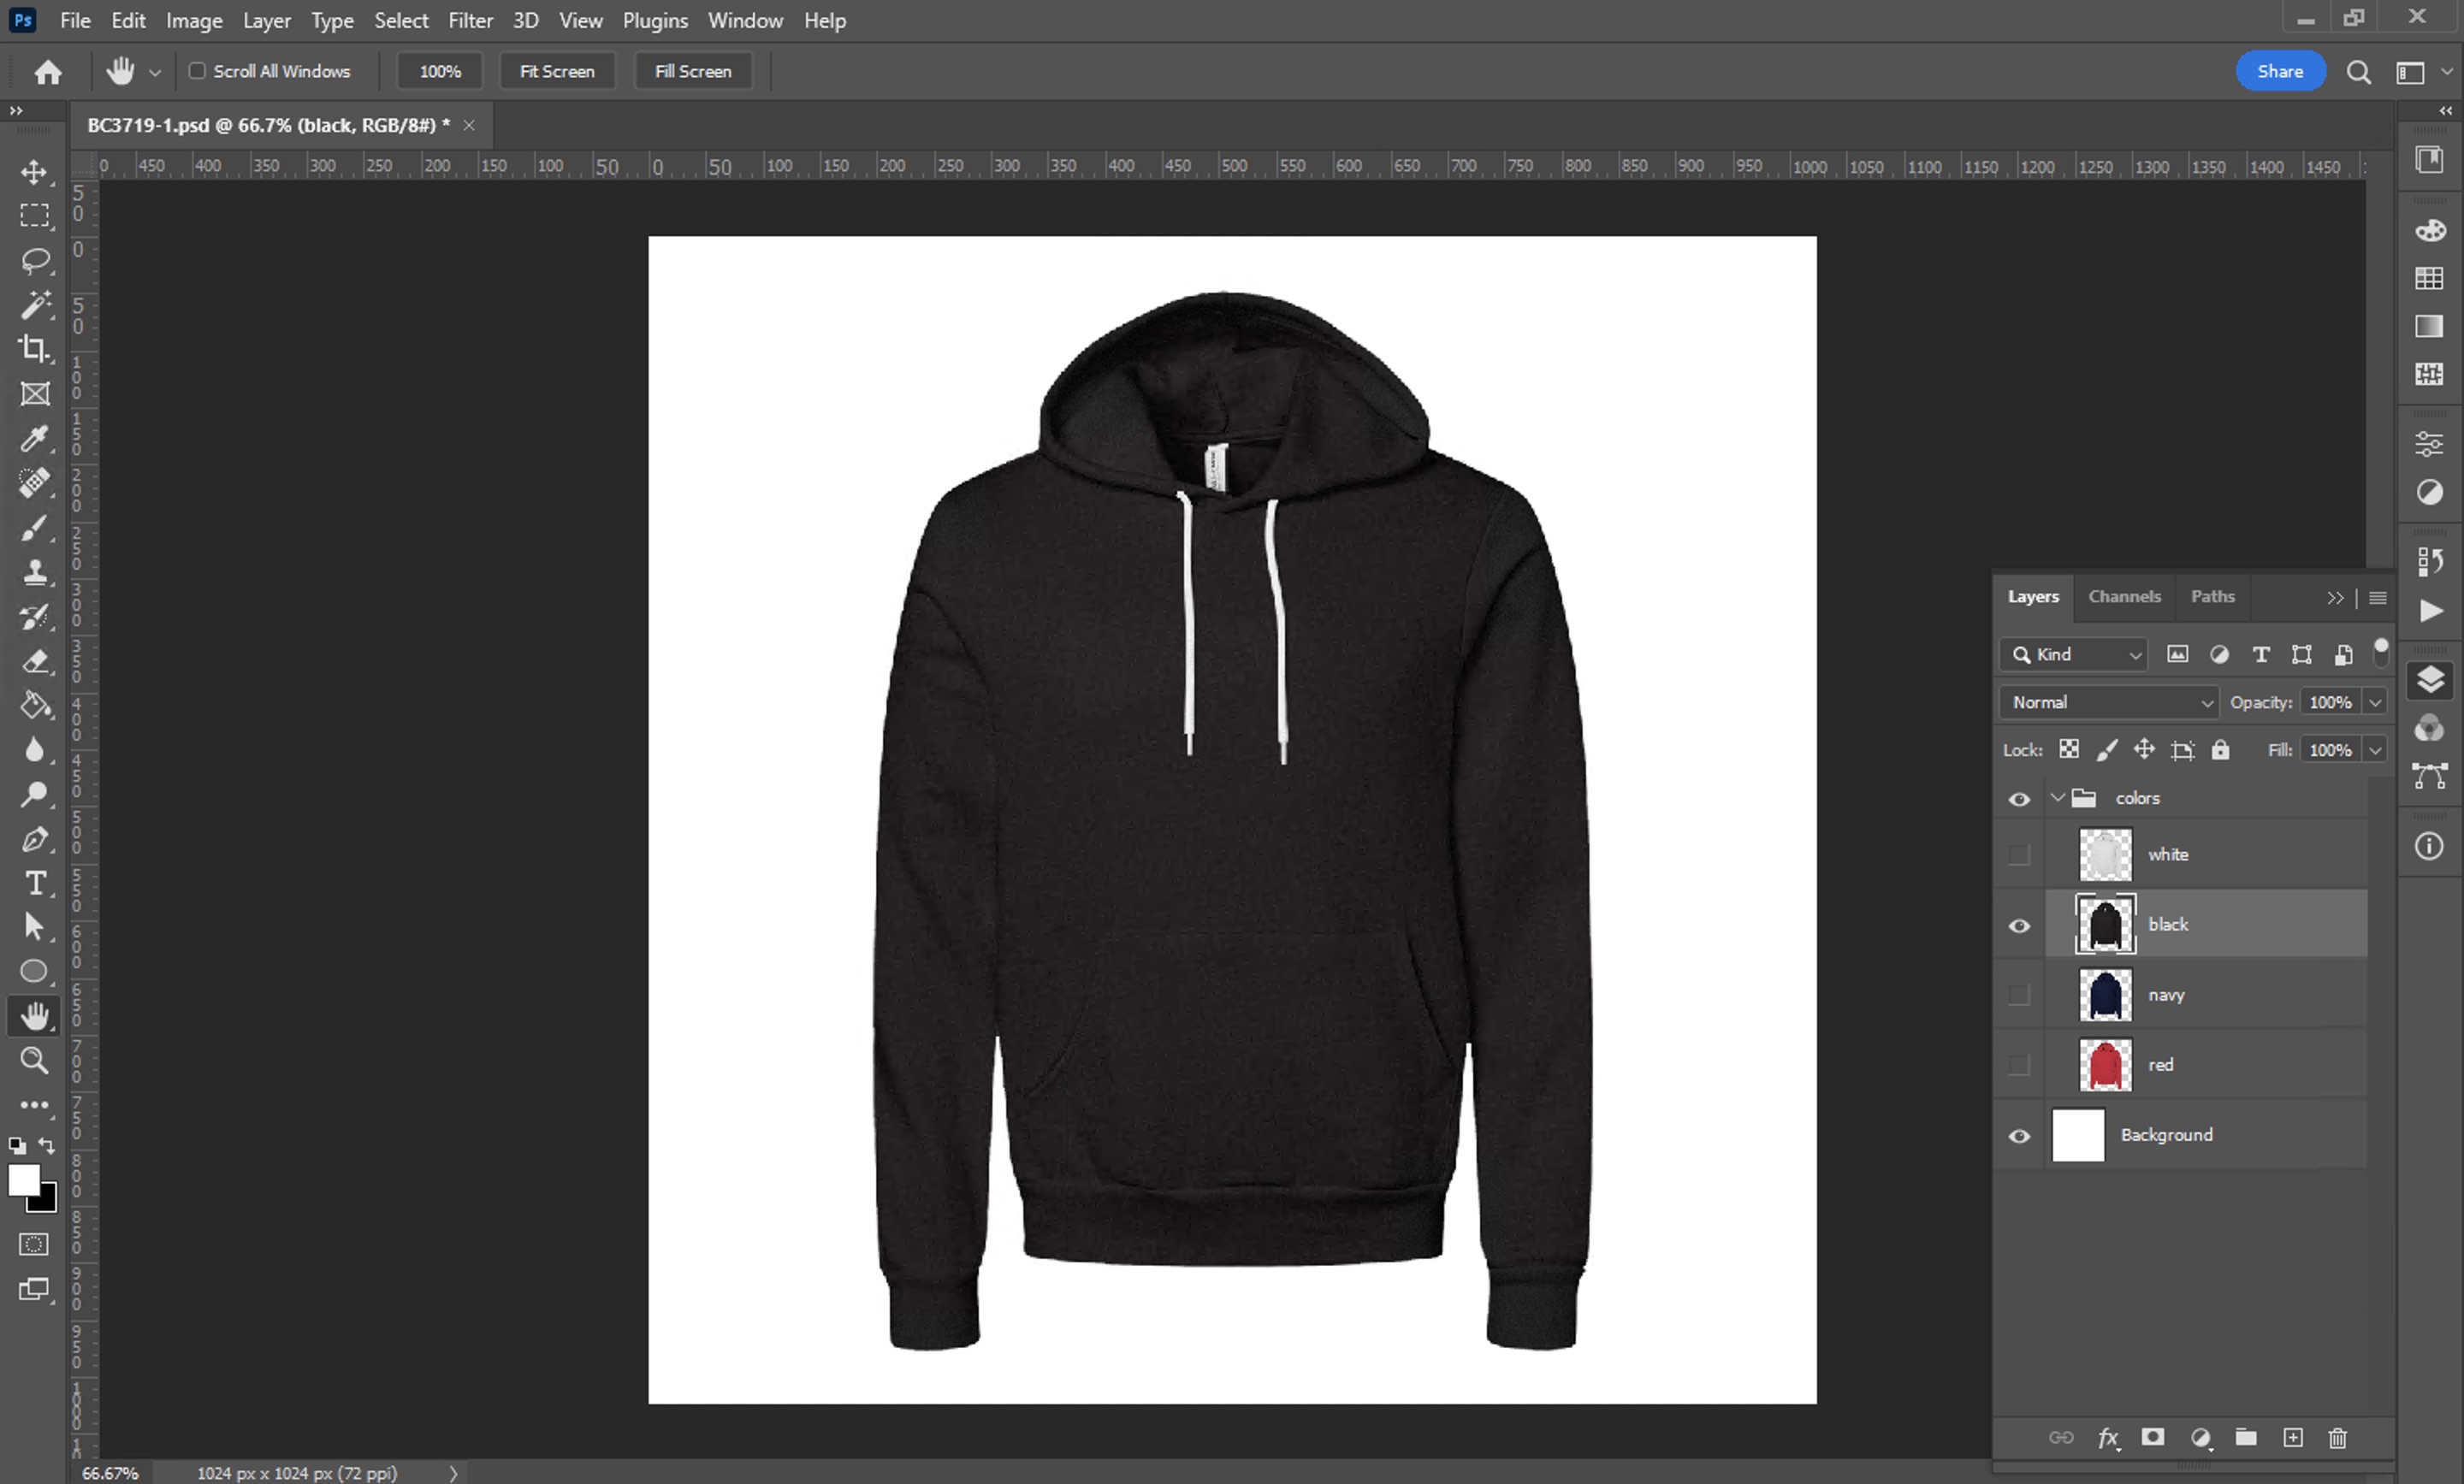2464x1484 pixels.
Task: Switch to the Channels tab
Action: click(x=2124, y=596)
